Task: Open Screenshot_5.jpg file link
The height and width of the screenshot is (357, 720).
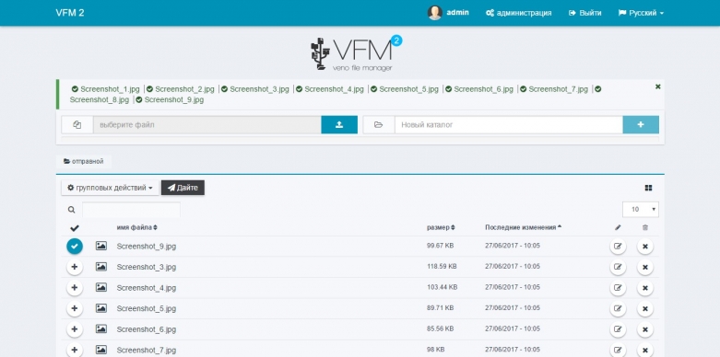Action: coord(146,308)
